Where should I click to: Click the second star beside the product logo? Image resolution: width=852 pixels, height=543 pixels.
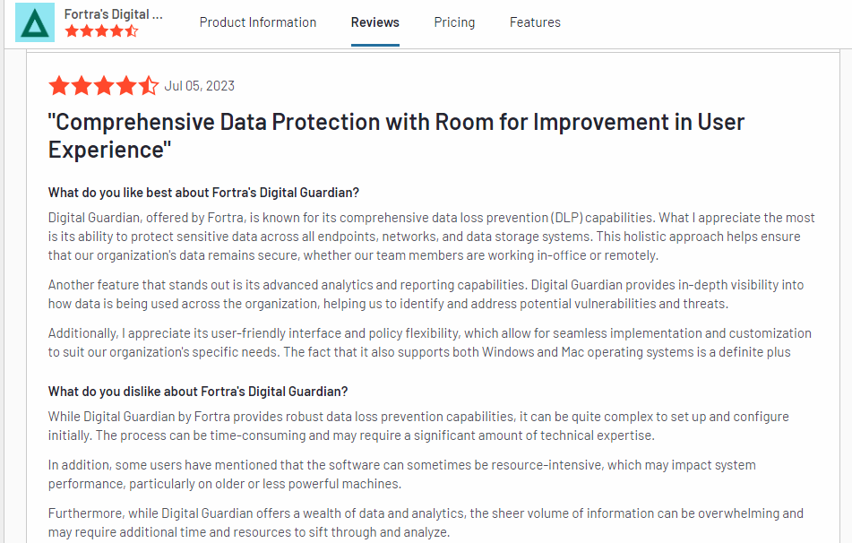coord(85,30)
